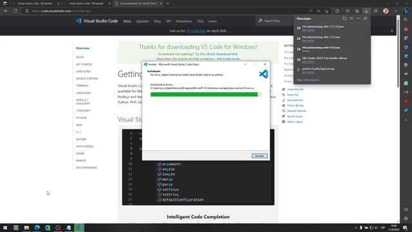Screen dimensions: 412x232
Task: Pin the Descargas panel
Action: pos(365,19)
